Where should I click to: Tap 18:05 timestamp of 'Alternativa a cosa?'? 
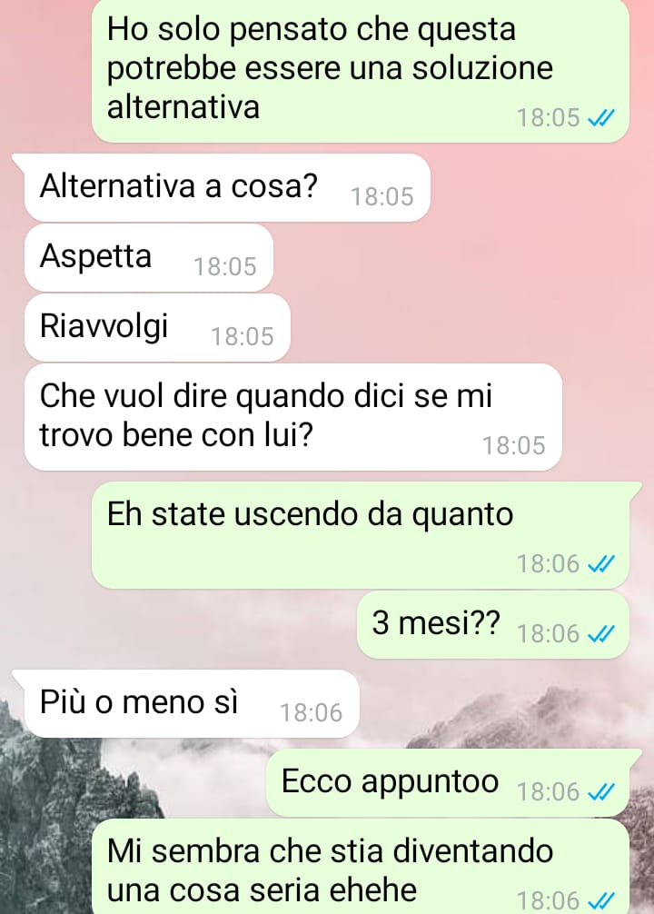point(381,197)
